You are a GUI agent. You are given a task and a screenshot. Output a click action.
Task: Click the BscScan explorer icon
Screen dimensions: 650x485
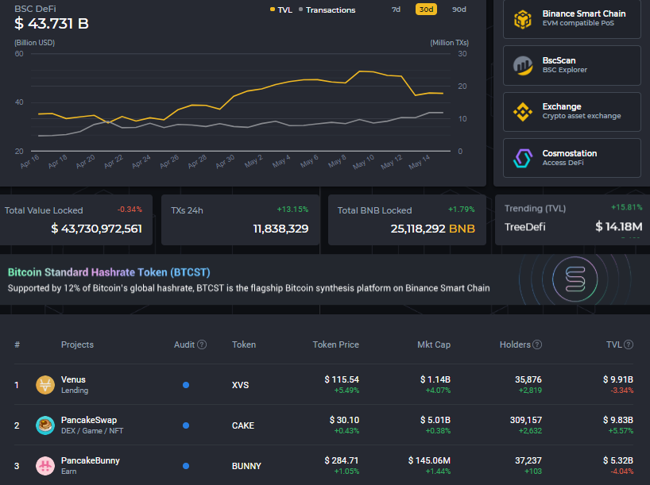pyautogui.click(x=522, y=65)
